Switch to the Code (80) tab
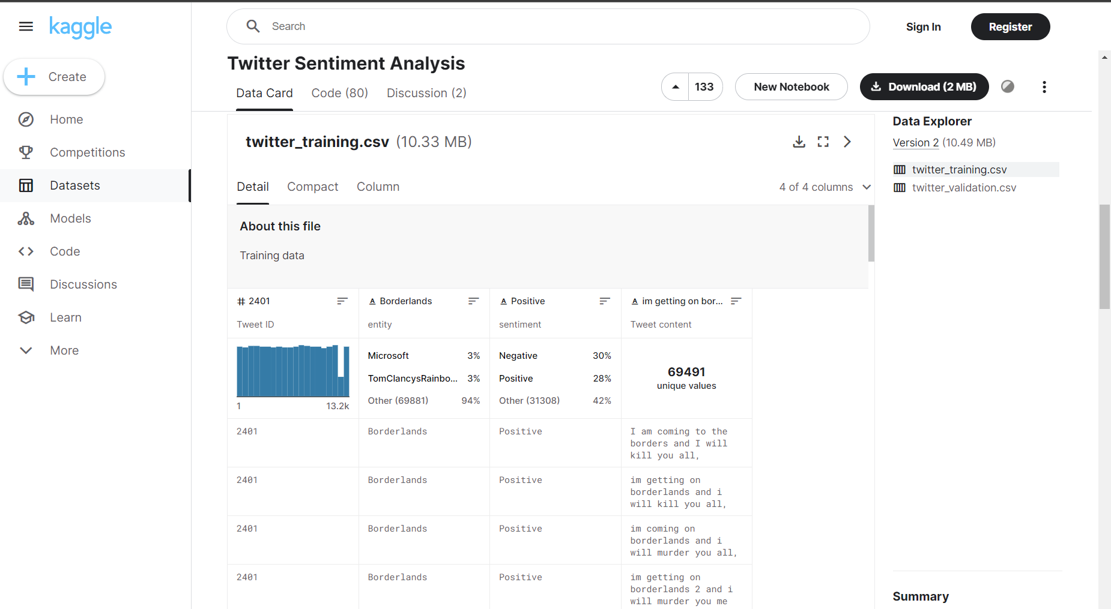Image resolution: width=1111 pixels, height=609 pixels. coord(339,93)
